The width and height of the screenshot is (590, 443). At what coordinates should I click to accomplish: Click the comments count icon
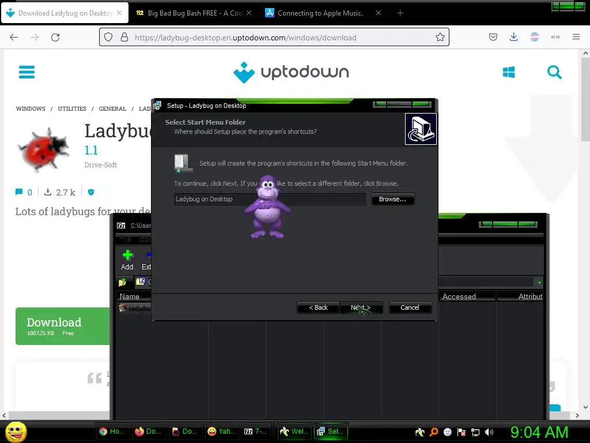19,192
